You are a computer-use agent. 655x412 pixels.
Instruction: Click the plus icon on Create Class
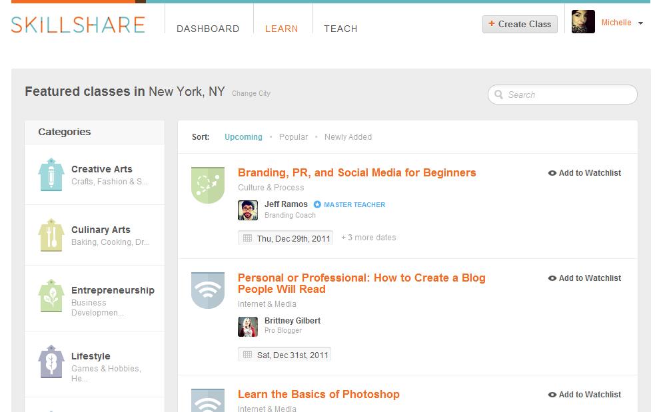coord(492,23)
